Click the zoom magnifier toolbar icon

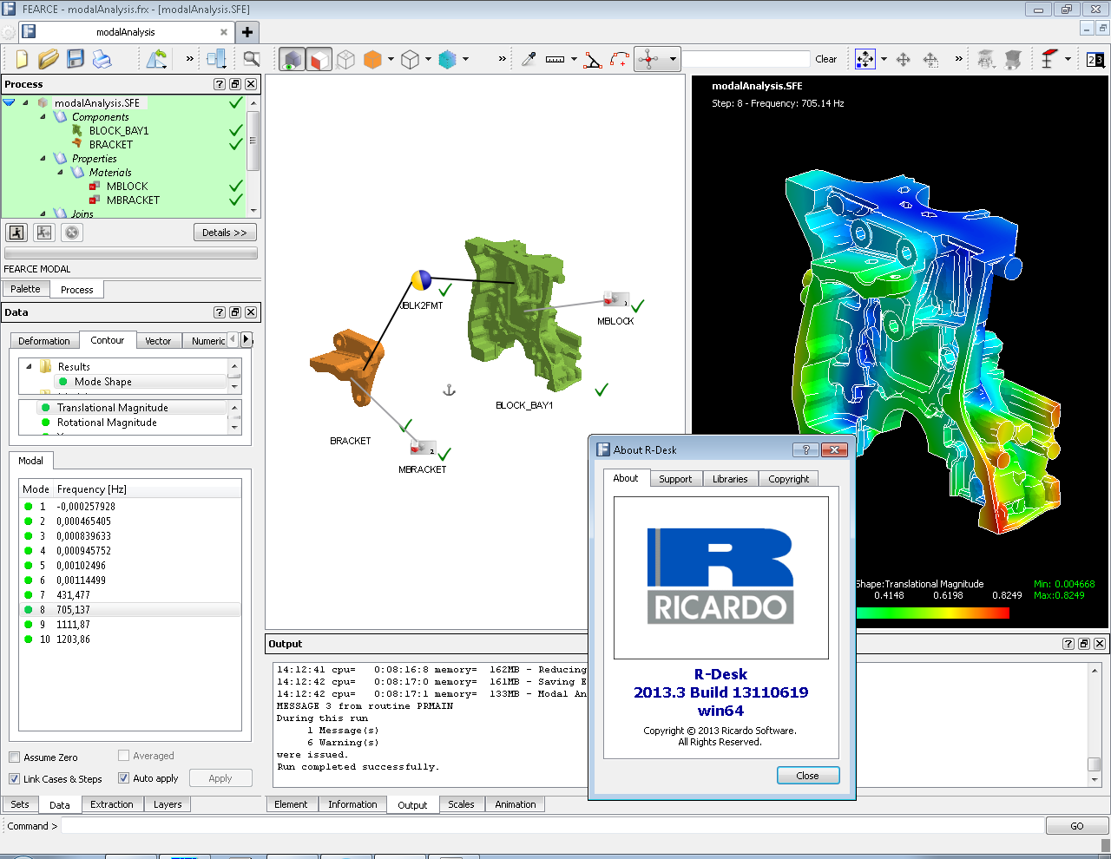252,59
